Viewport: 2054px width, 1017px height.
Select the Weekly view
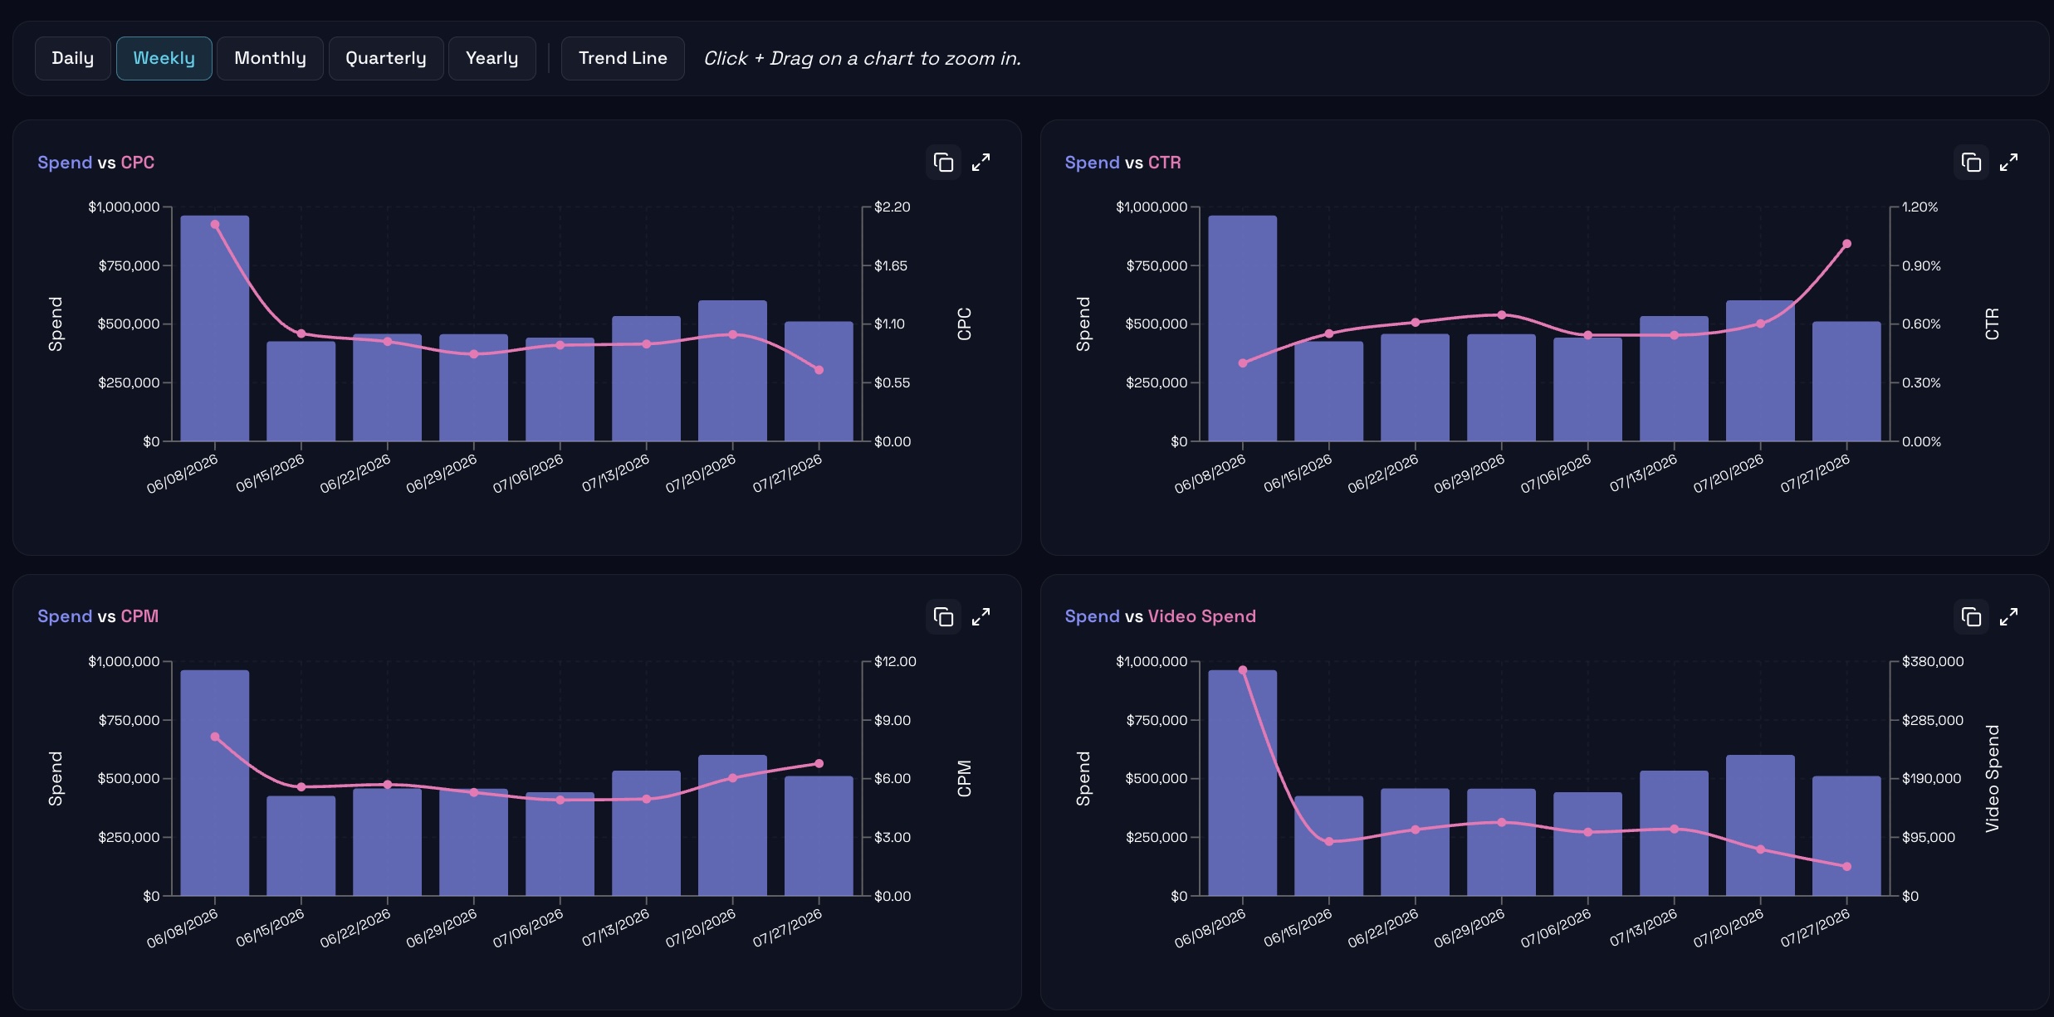pos(164,58)
